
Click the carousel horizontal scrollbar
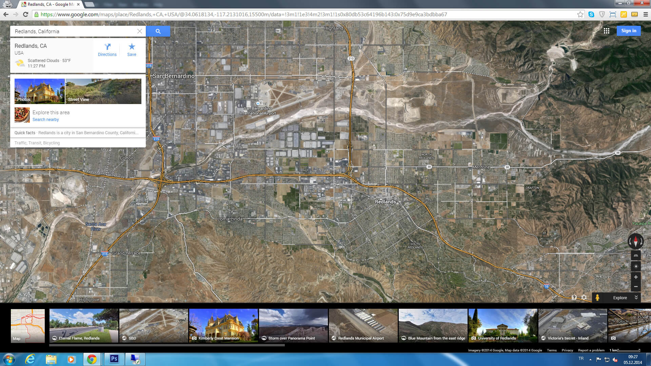167,345
